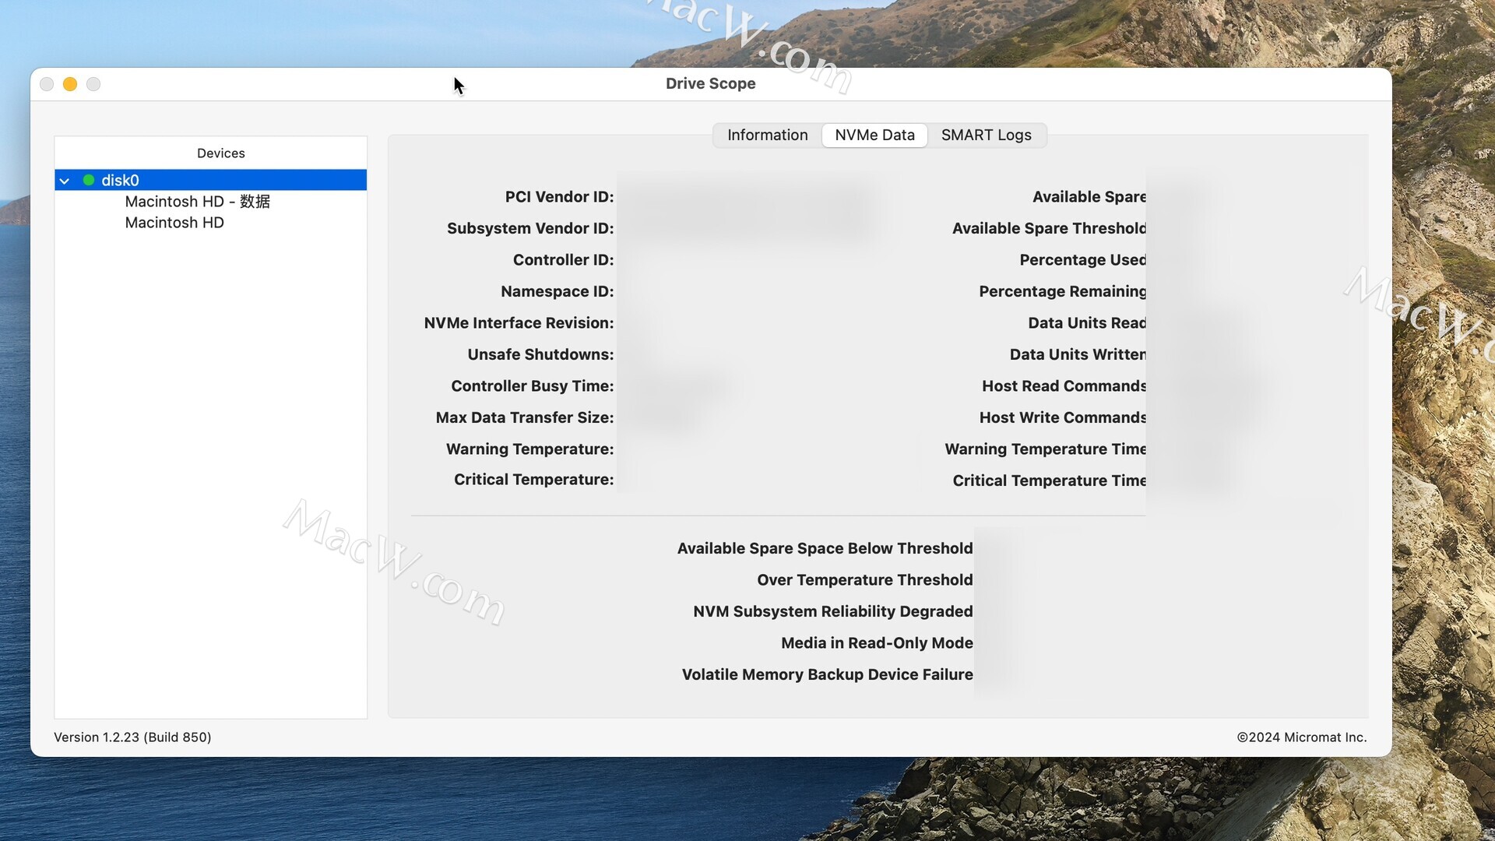Click the Version 1.2.23 build text
This screenshot has height=841, width=1495.
coord(132,737)
